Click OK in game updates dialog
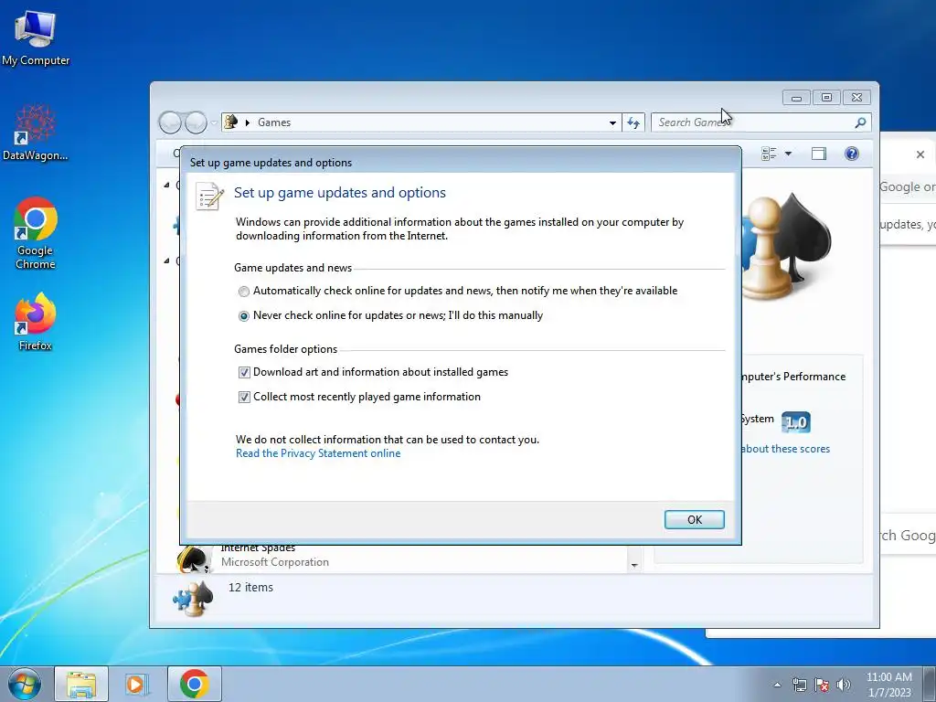The image size is (936, 702). coord(695,519)
